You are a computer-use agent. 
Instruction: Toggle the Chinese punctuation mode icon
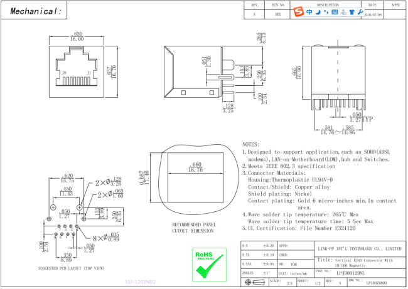[326, 12]
